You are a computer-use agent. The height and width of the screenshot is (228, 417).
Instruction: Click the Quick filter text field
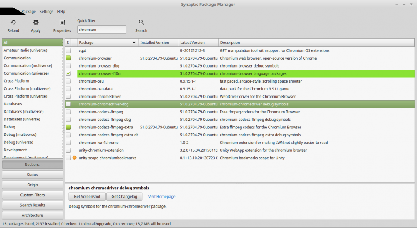pyautogui.click(x=102, y=30)
